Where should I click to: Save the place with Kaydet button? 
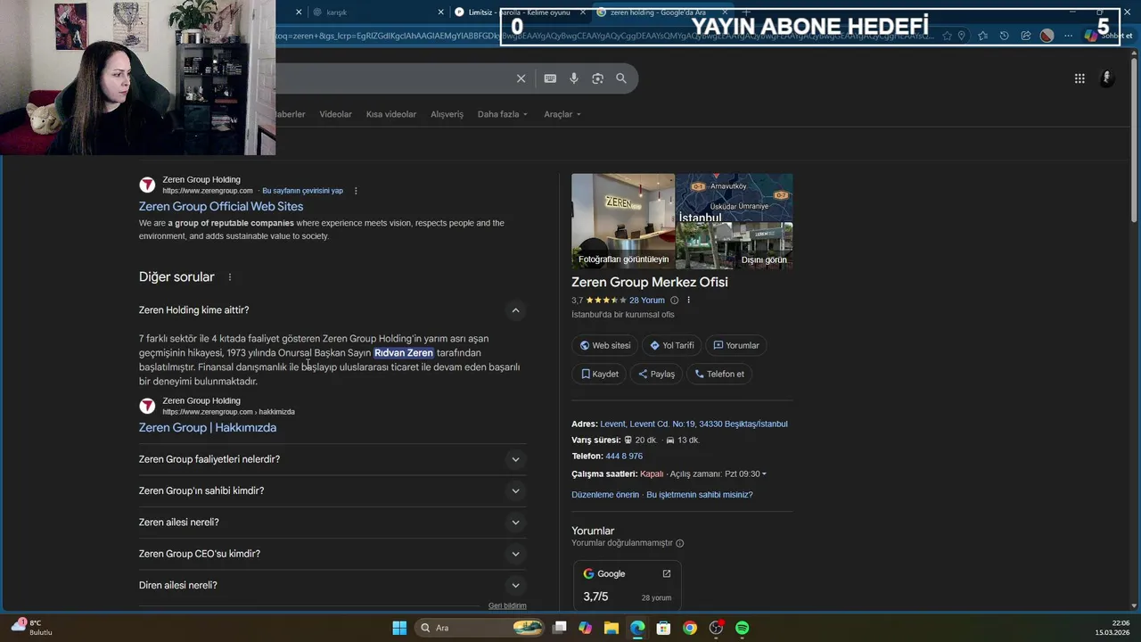tap(599, 374)
